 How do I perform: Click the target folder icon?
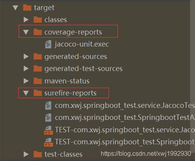(x=27, y=7)
